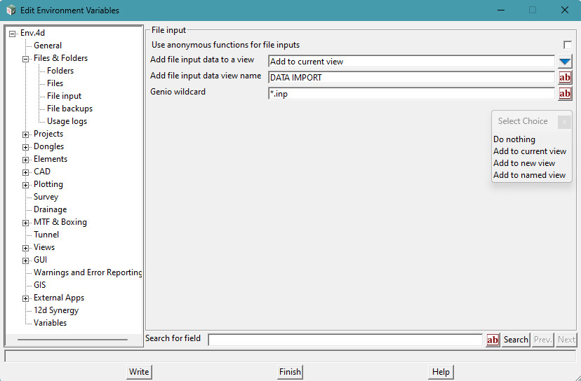
Task: Close the Select Choice popup
Action: (564, 122)
